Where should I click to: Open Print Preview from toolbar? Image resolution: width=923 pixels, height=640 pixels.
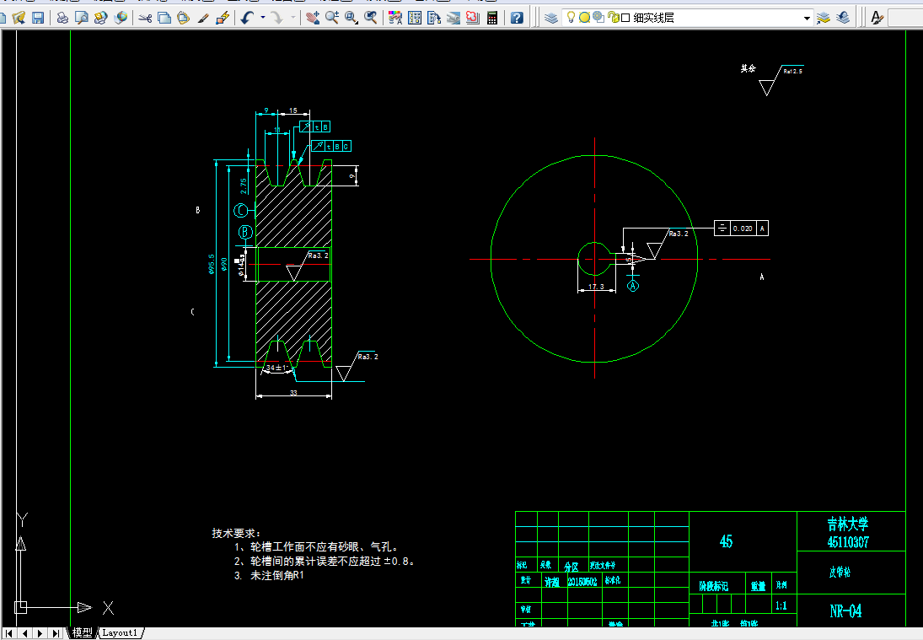pos(81,17)
